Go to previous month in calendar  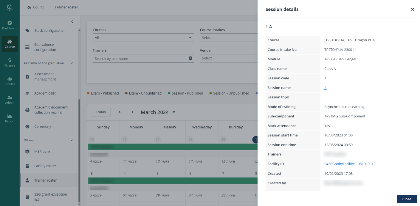pos(120,112)
